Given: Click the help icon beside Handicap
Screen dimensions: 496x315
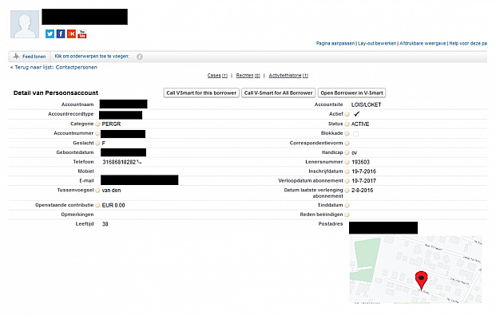Looking at the screenshot, I should click(x=347, y=153).
